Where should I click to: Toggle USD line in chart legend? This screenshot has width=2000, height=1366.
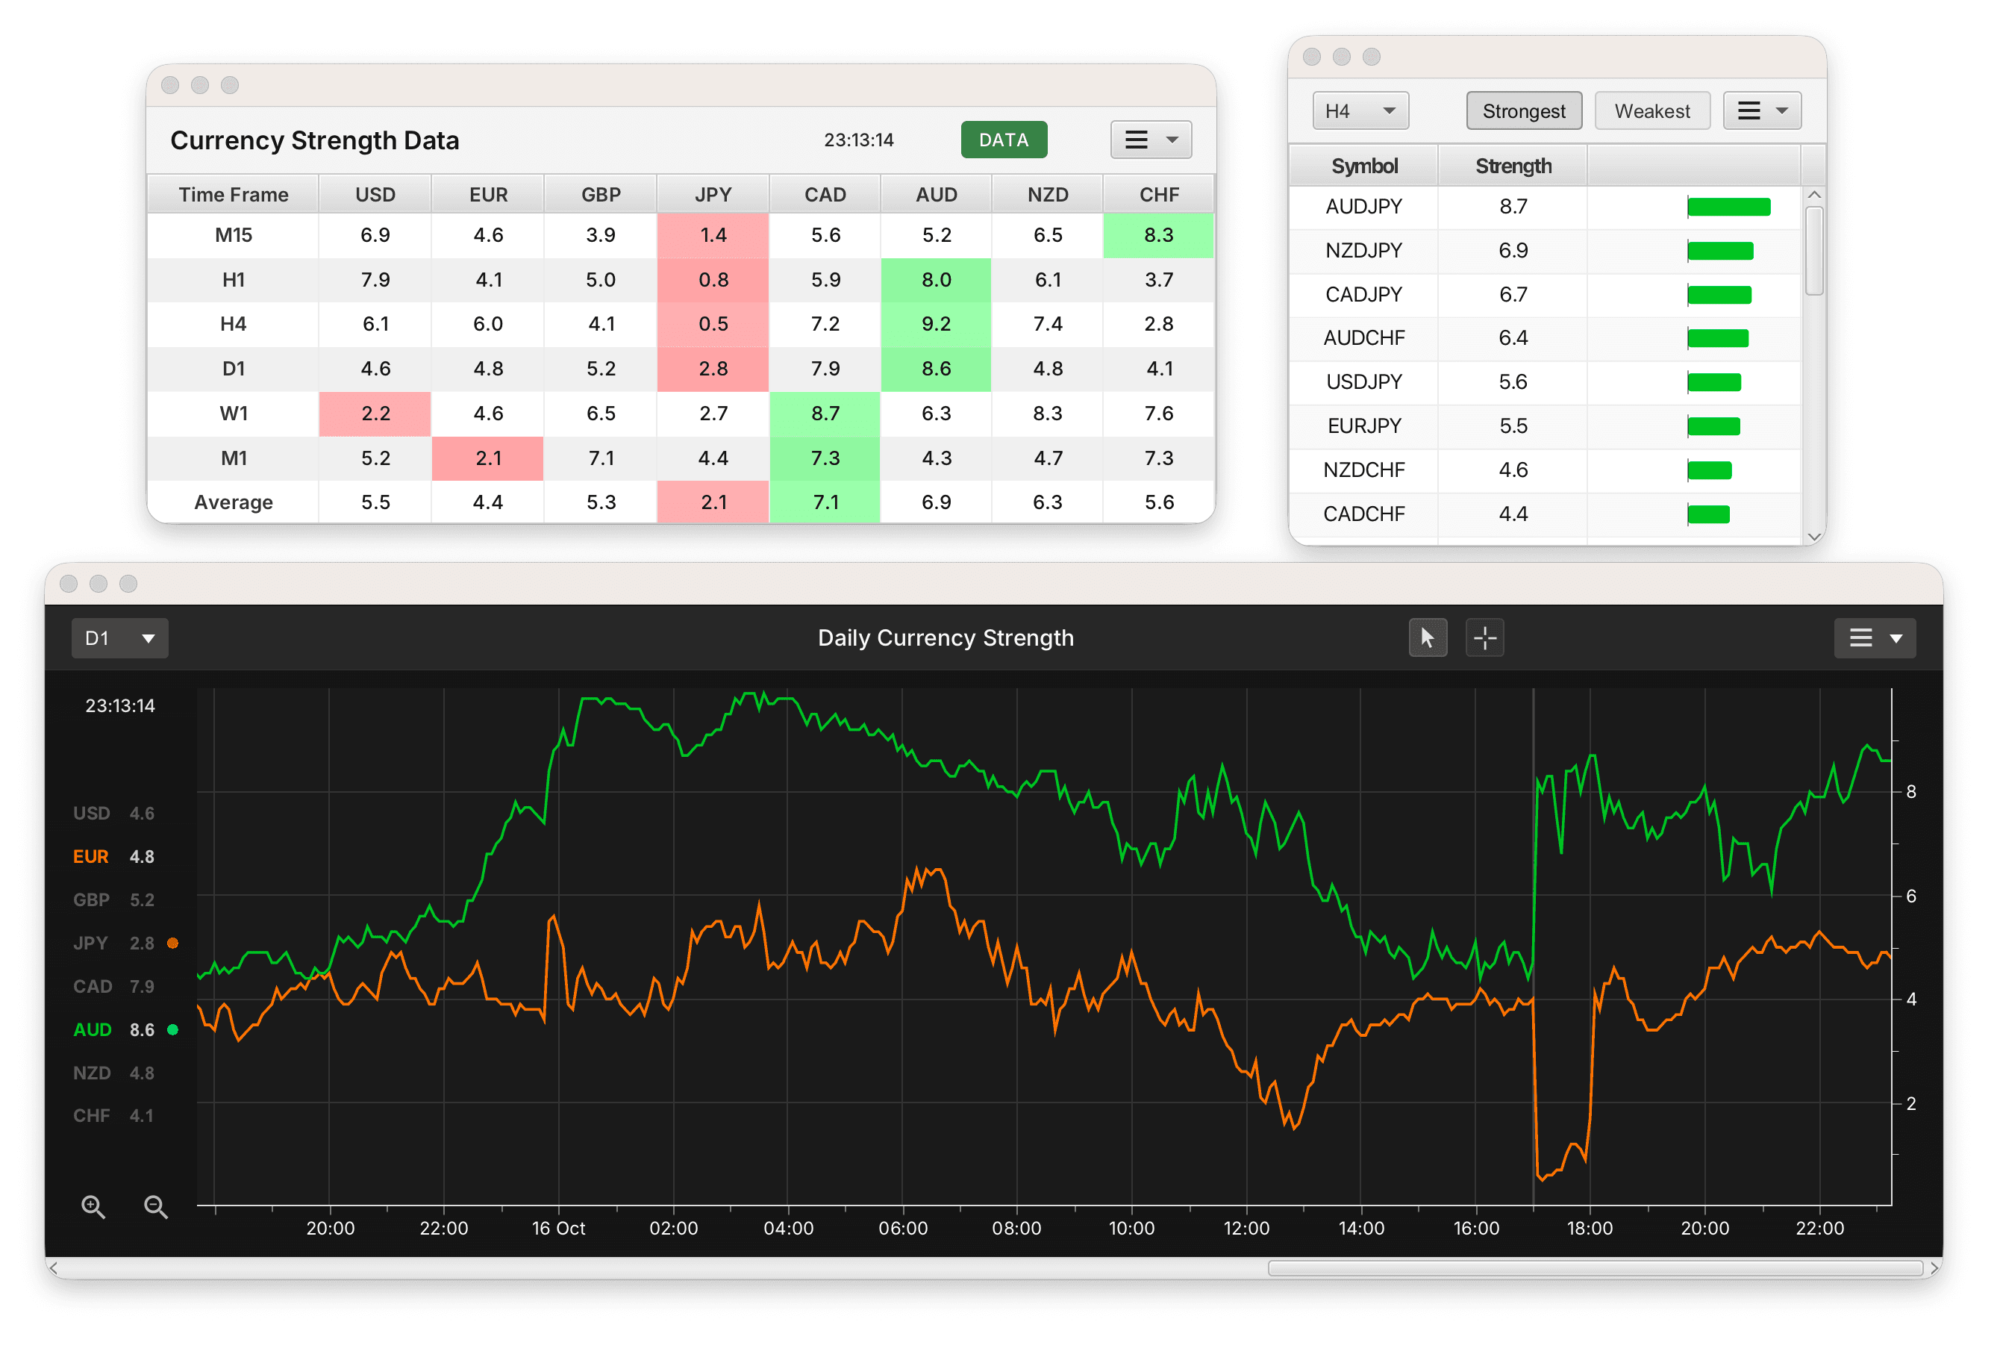click(x=113, y=814)
